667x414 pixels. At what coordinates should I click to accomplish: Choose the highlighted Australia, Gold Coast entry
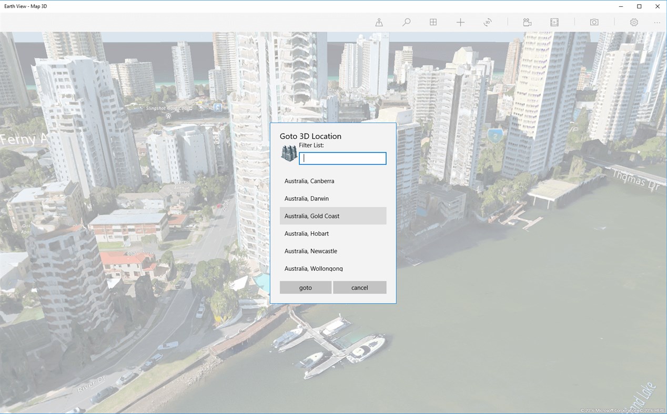311,216
